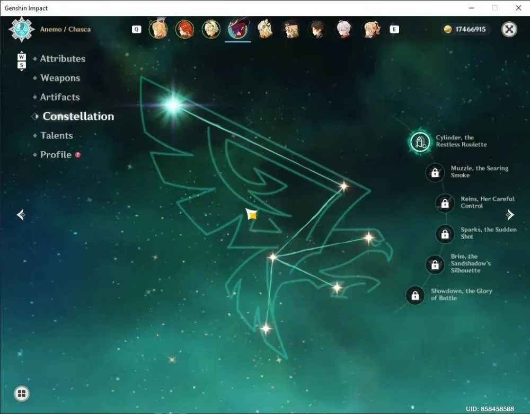Viewport: 530px width, 414px height.
Task: Select the locked Reins, Her Careful Control icon
Action: point(445,204)
